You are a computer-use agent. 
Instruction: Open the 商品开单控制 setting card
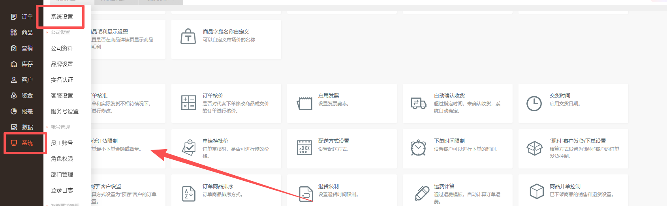tap(573, 190)
